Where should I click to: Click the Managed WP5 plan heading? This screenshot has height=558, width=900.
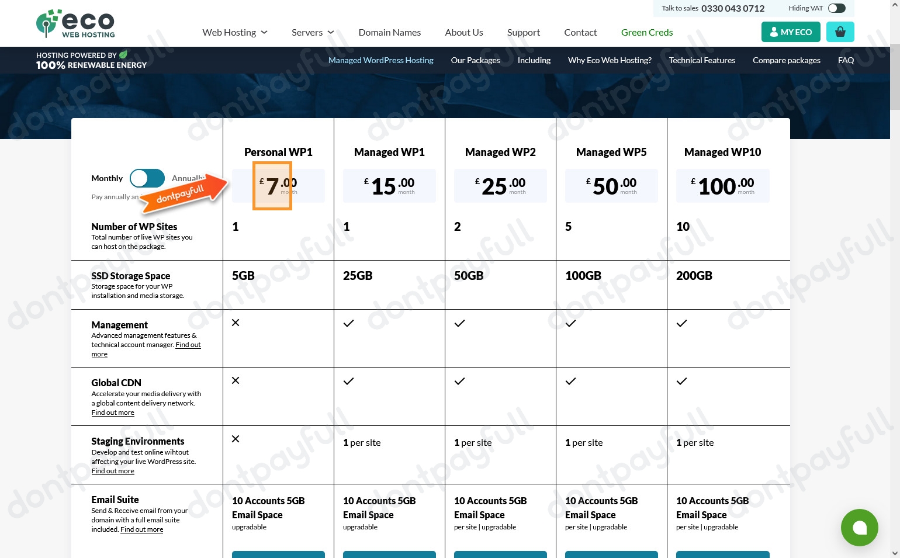(x=611, y=152)
